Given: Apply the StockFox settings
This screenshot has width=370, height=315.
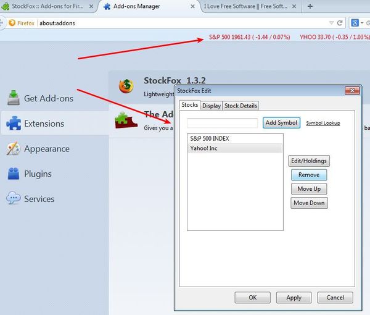Looking at the screenshot, I should 294,298.
